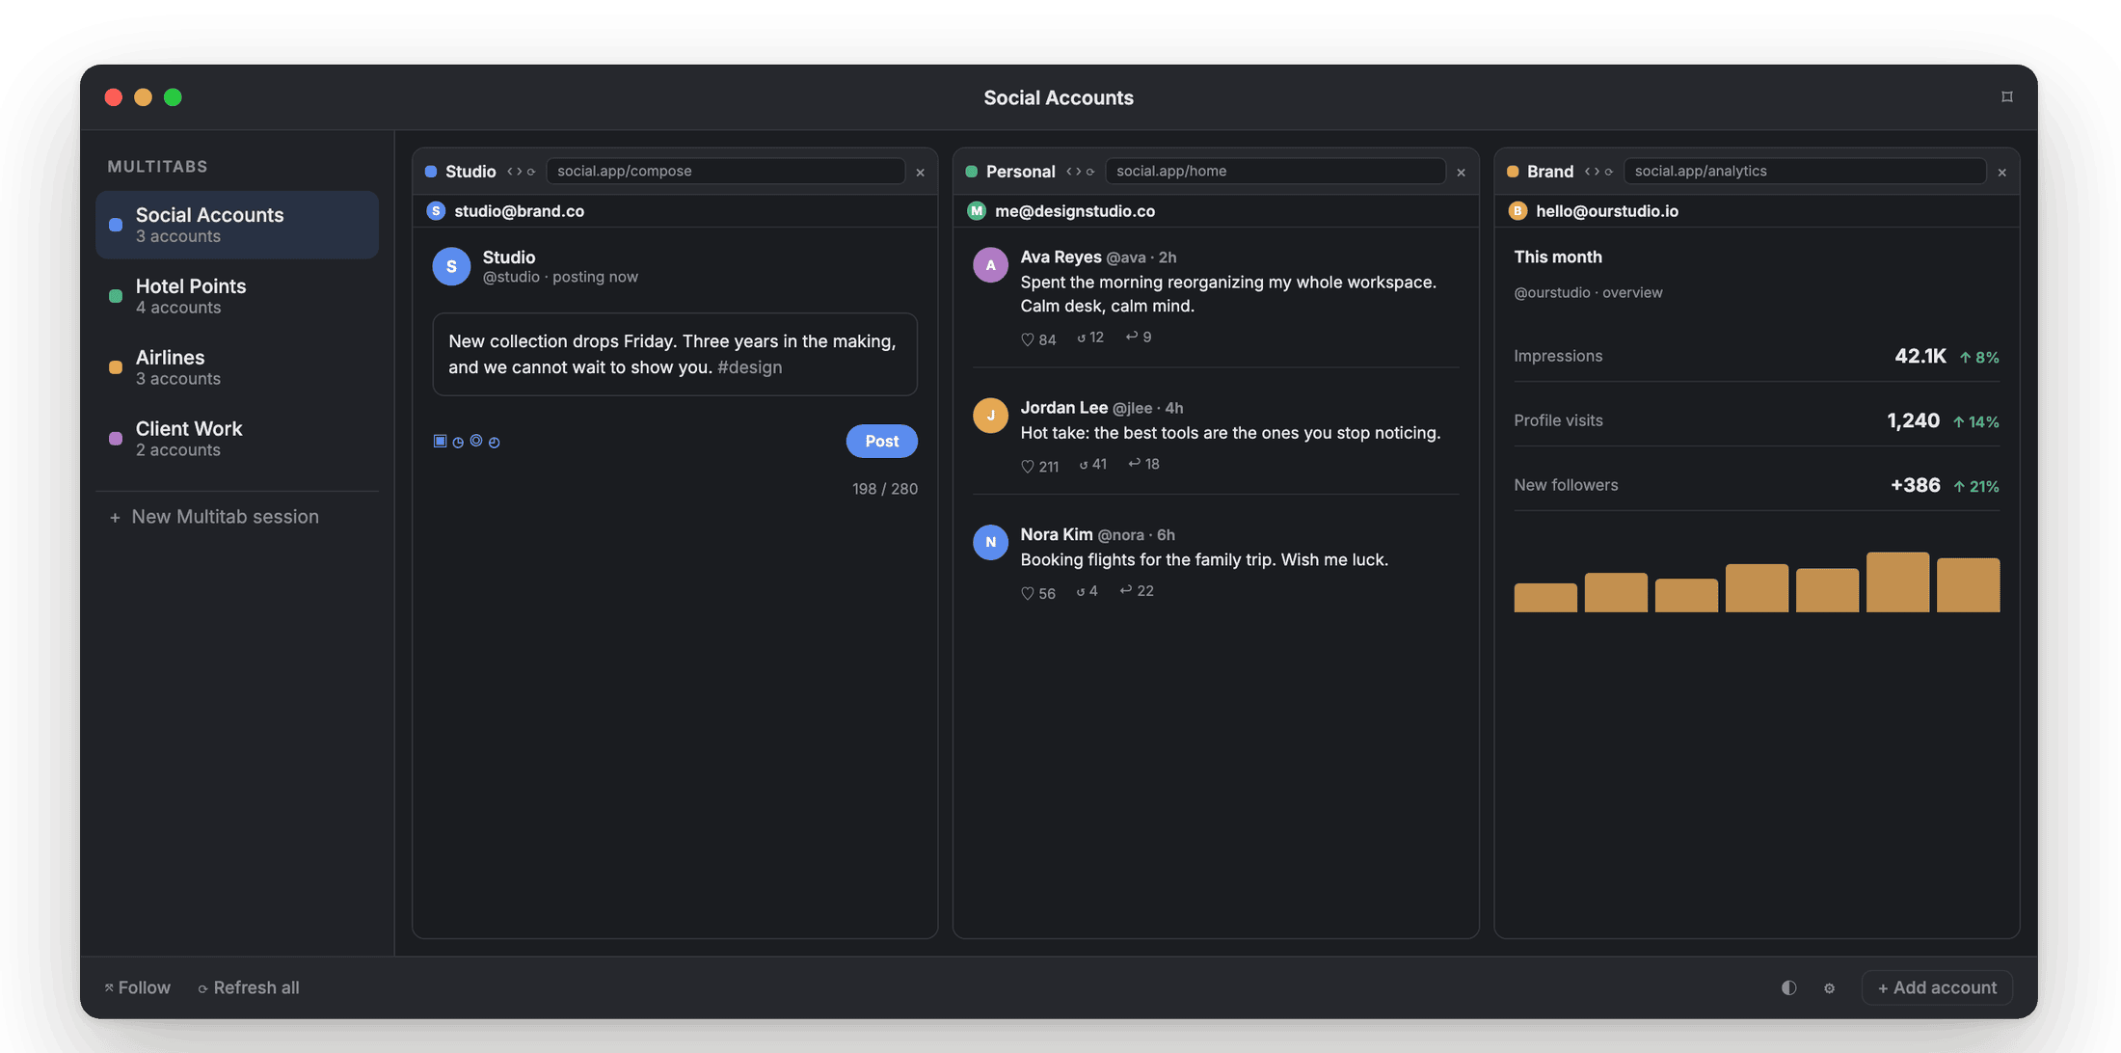Reload the Studio pane
The width and height of the screenshot is (2121, 1053).
(531, 172)
